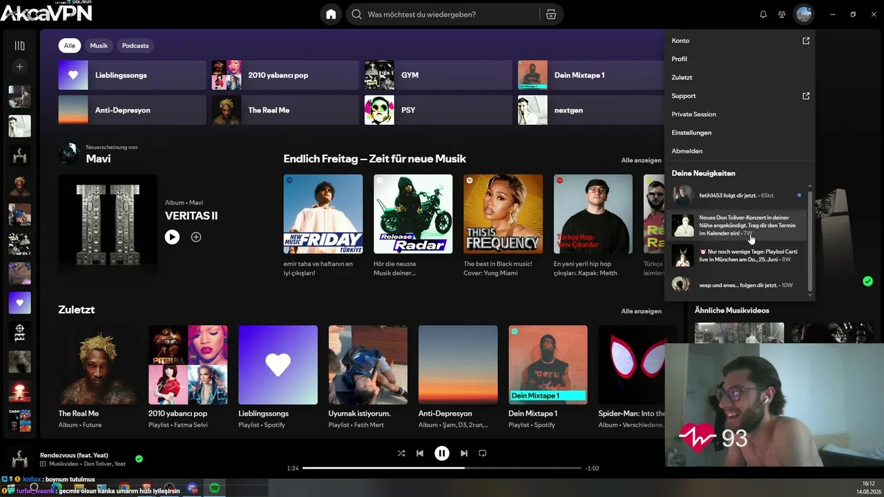The height and width of the screenshot is (497, 884).
Task: Toggle shuffle playback
Action: (401, 454)
